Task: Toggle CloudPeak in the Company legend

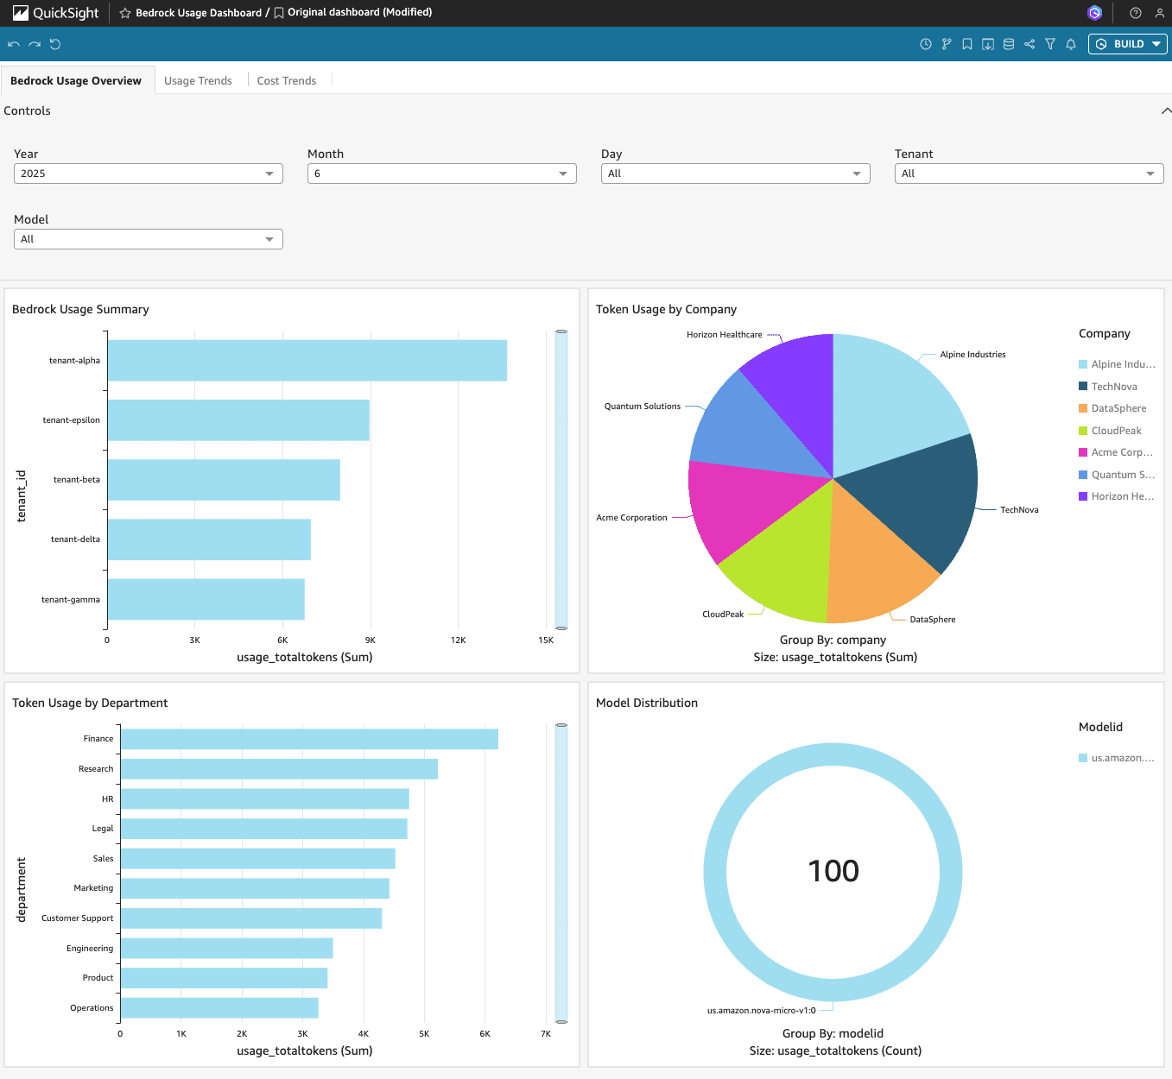Action: click(1116, 431)
